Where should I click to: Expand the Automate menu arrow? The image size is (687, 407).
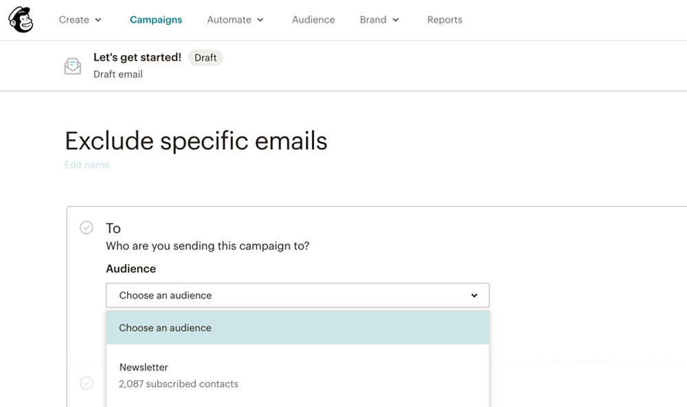tap(260, 20)
